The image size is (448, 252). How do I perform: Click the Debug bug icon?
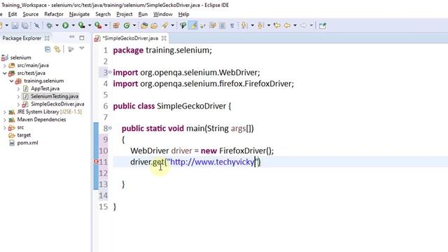pos(50,26)
